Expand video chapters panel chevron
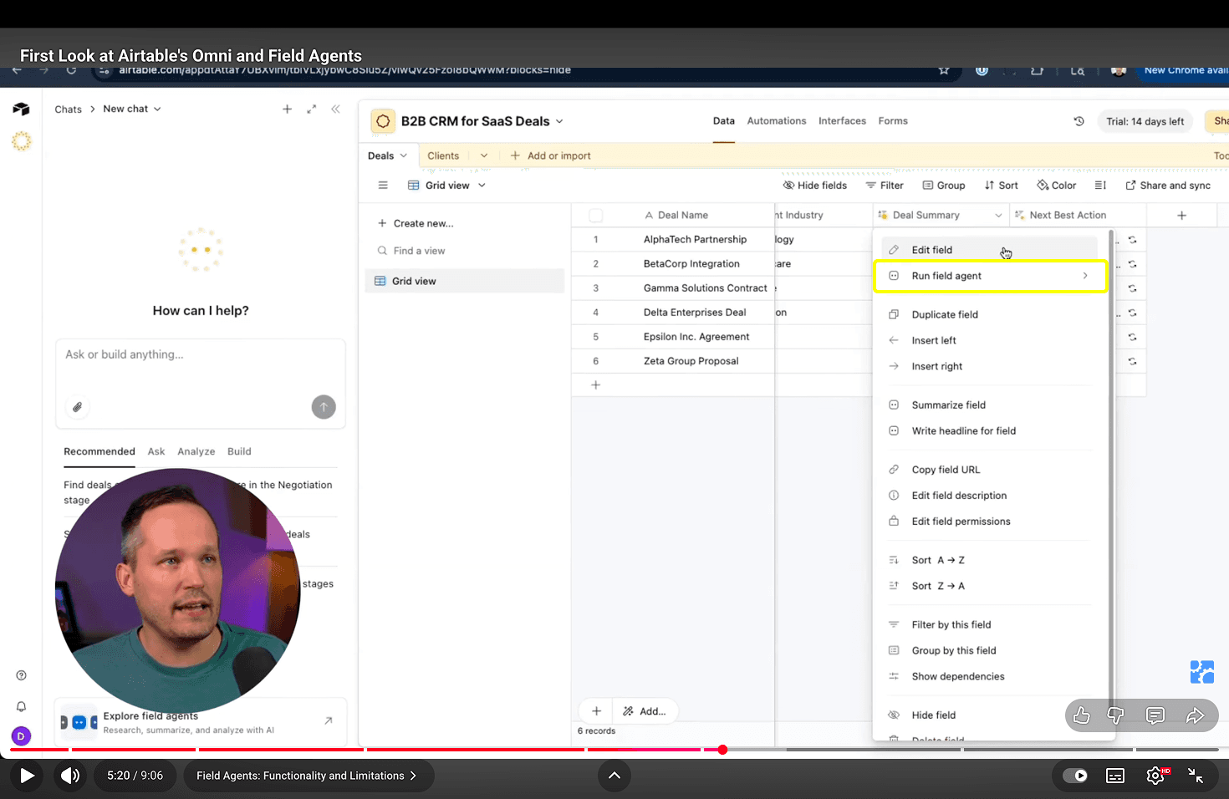 click(x=614, y=776)
